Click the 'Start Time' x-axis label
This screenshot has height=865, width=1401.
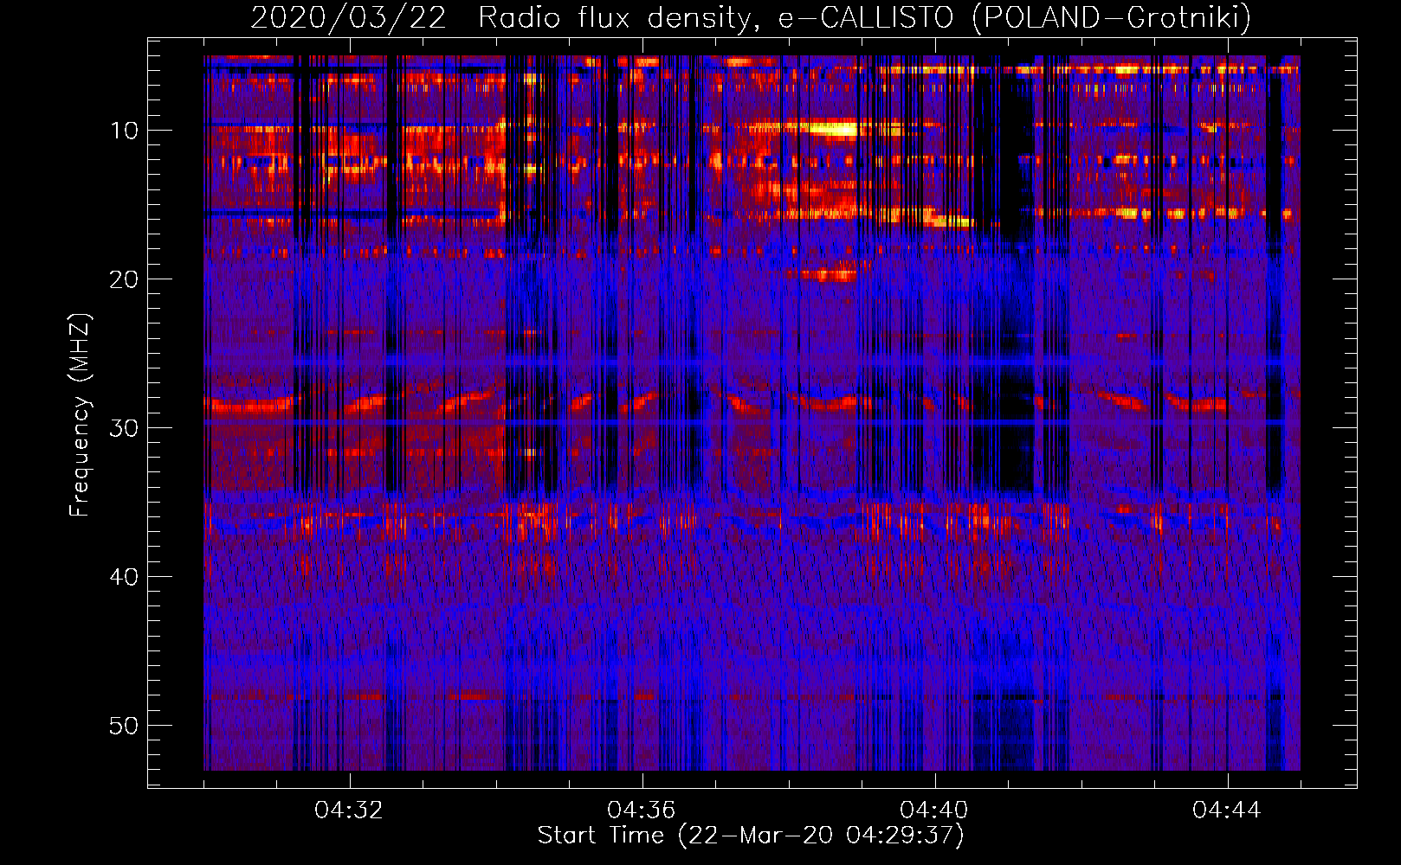pos(751,836)
